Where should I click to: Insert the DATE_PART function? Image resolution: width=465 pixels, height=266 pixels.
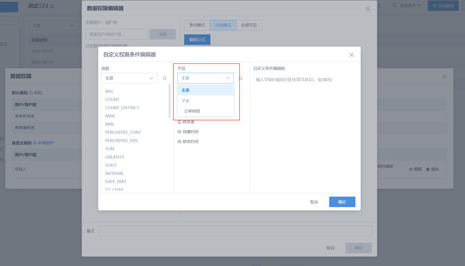point(116,181)
